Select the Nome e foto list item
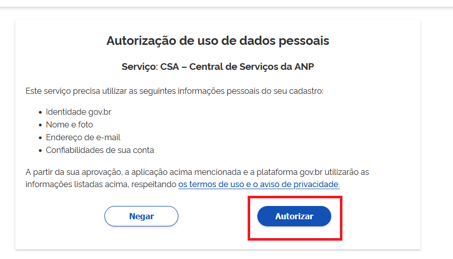This screenshot has width=453, height=259. coord(69,124)
